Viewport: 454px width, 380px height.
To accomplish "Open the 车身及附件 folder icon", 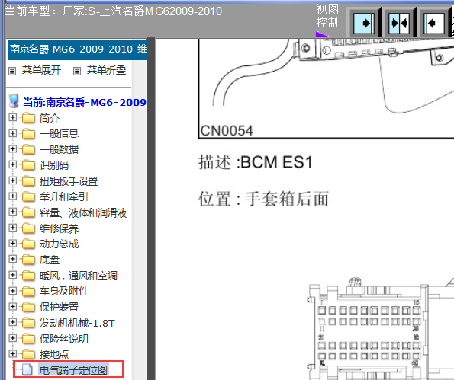I will (x=28, y=291).
